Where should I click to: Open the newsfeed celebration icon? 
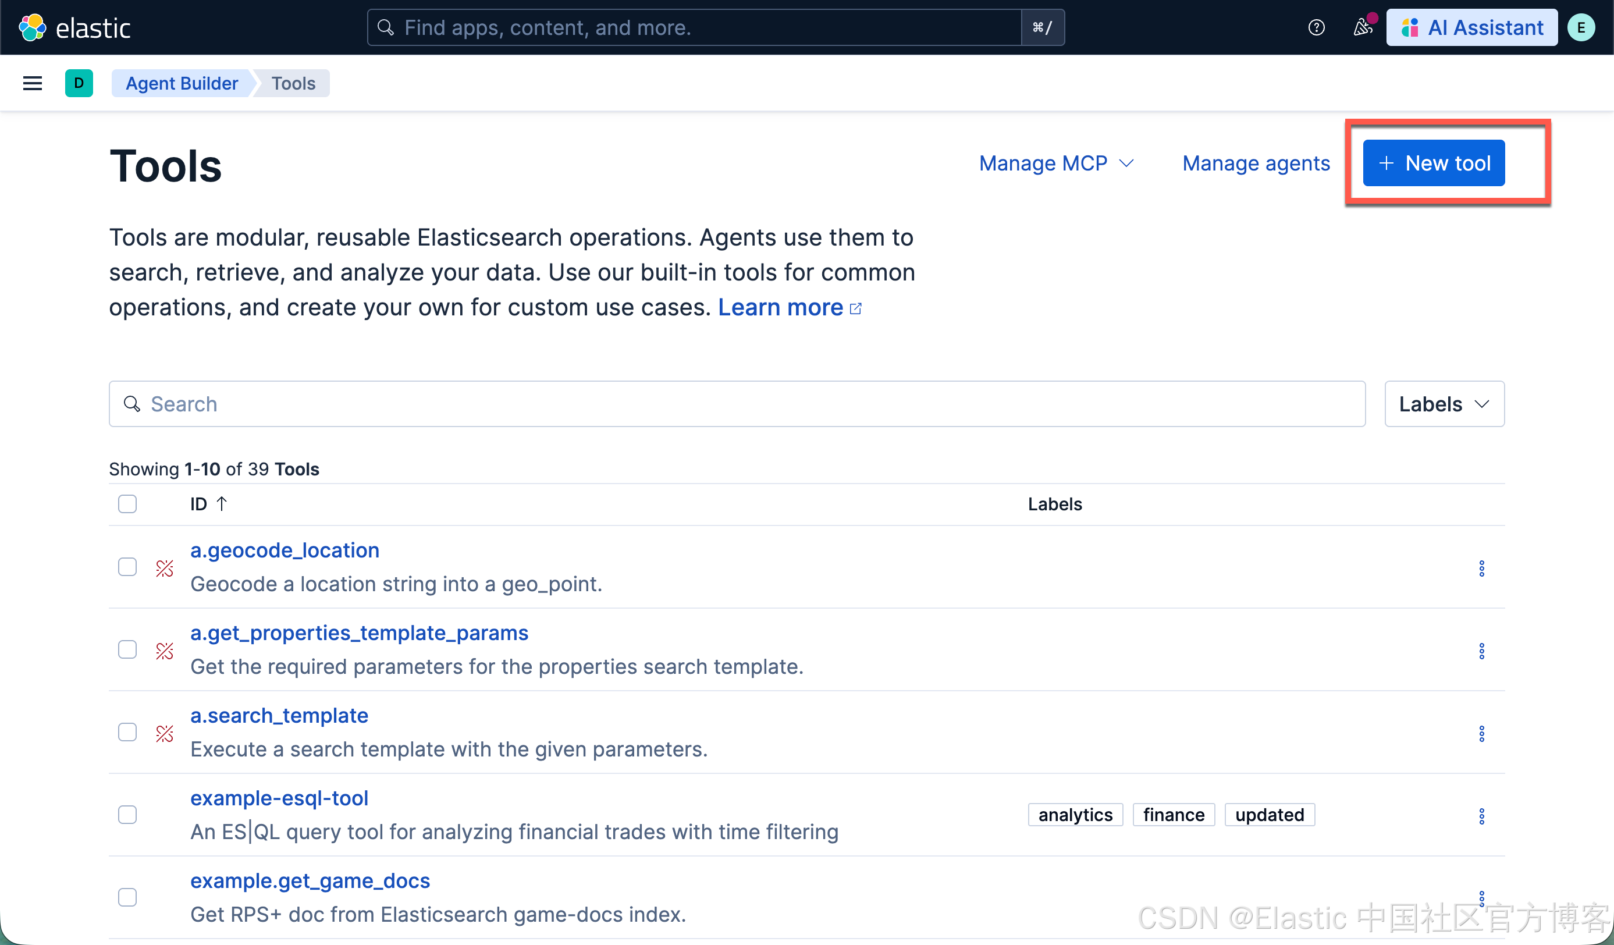[x=1362, y=27]
